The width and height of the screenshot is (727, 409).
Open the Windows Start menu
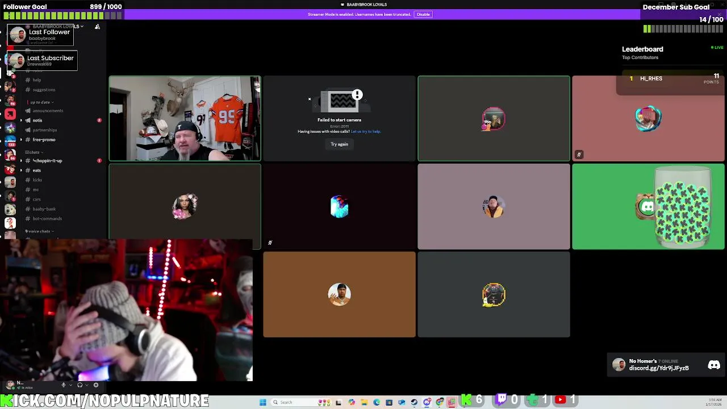tap(263, 402)
